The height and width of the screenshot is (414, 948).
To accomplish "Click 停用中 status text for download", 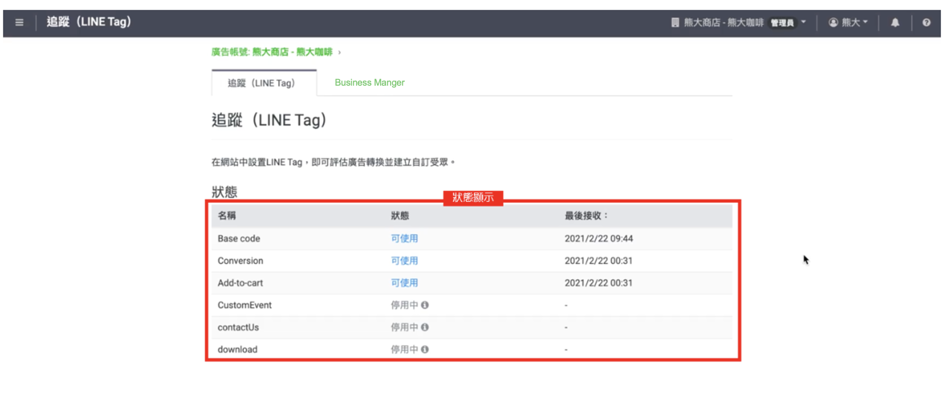I will [404, 350].
